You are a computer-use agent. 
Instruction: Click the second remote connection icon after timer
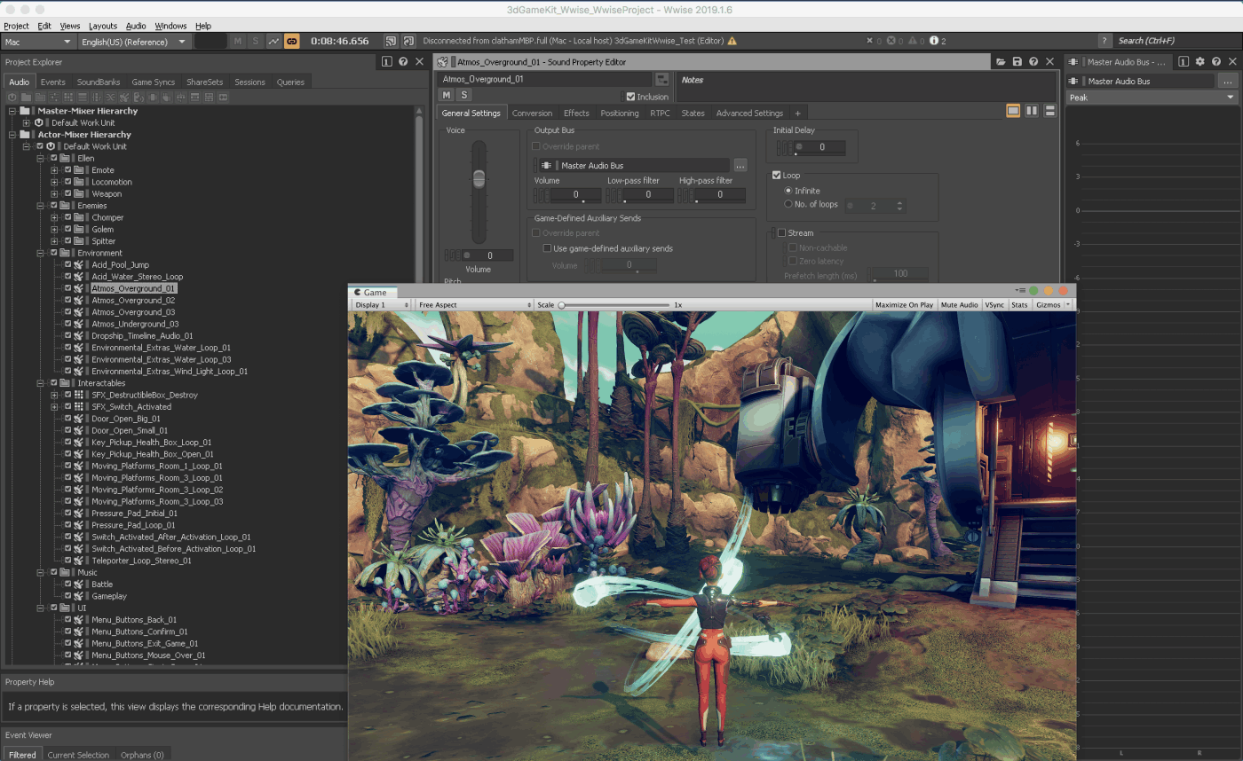coord(408,41)
